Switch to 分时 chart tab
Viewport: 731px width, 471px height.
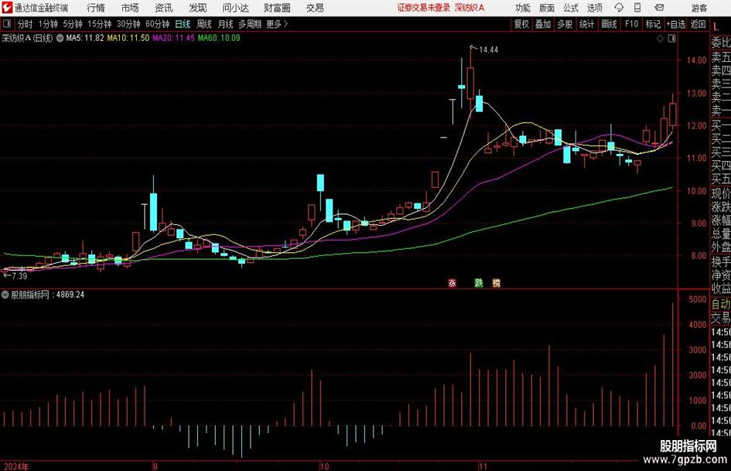(26, 24)
